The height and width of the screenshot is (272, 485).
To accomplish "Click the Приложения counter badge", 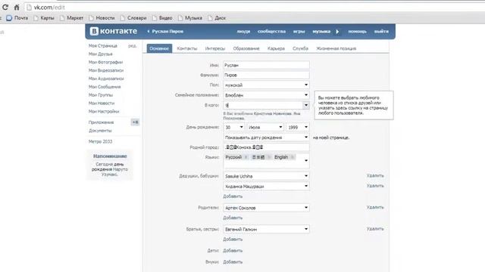I will pyautogui.click(x=135, y=122).
